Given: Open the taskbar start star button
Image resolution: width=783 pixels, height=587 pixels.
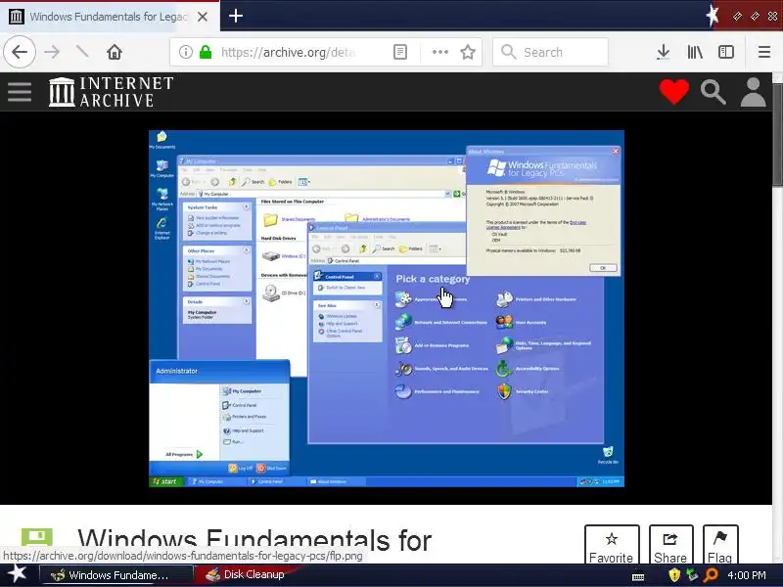Looking at the screenshot, I should (x=18, y=574).
